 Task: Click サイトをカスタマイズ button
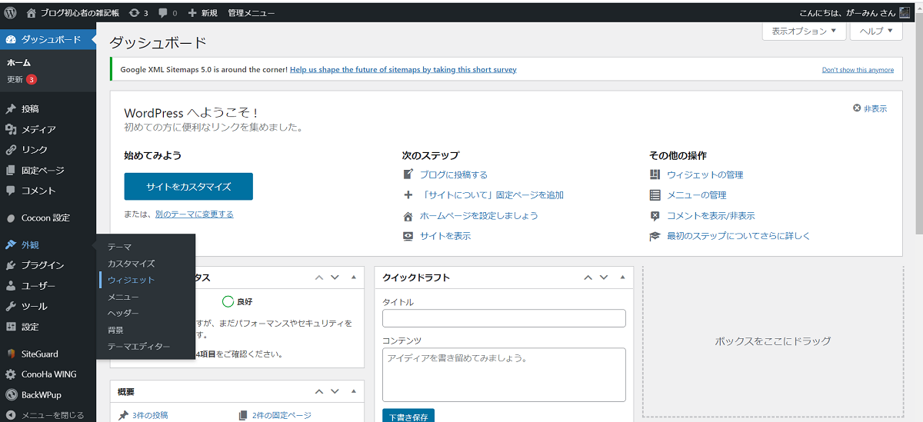coord(188,187)
